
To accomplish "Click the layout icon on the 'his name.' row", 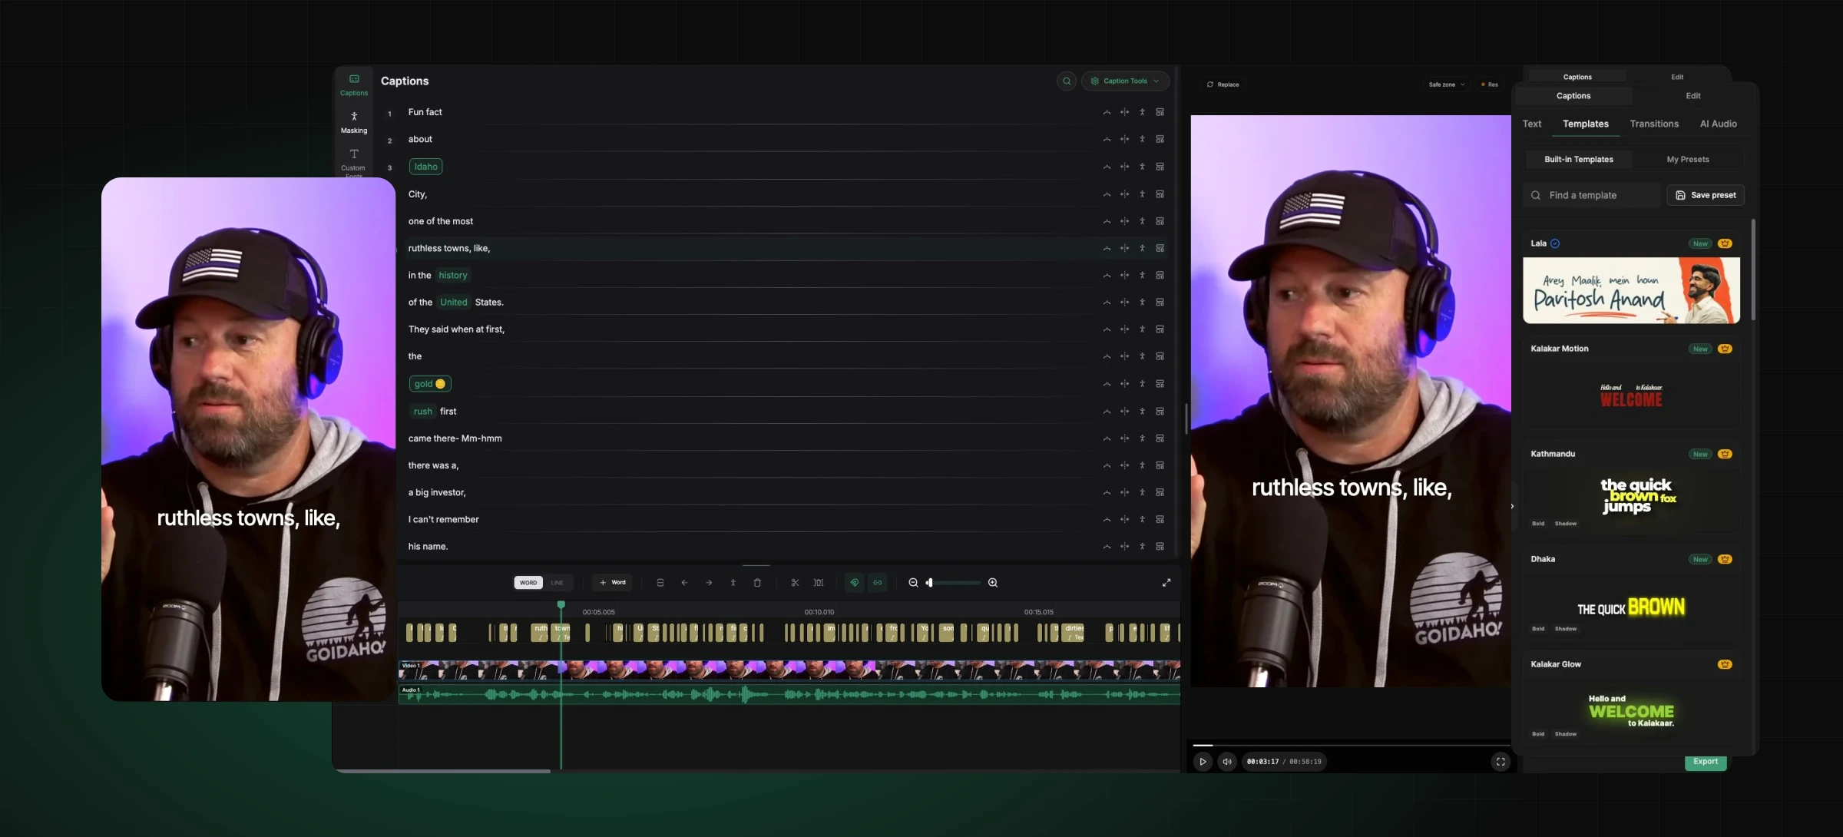I will 1160,547.
